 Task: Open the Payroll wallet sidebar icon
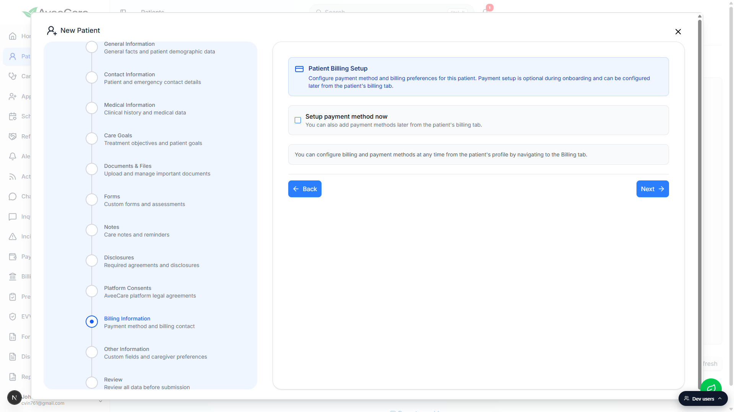point(13,257)
